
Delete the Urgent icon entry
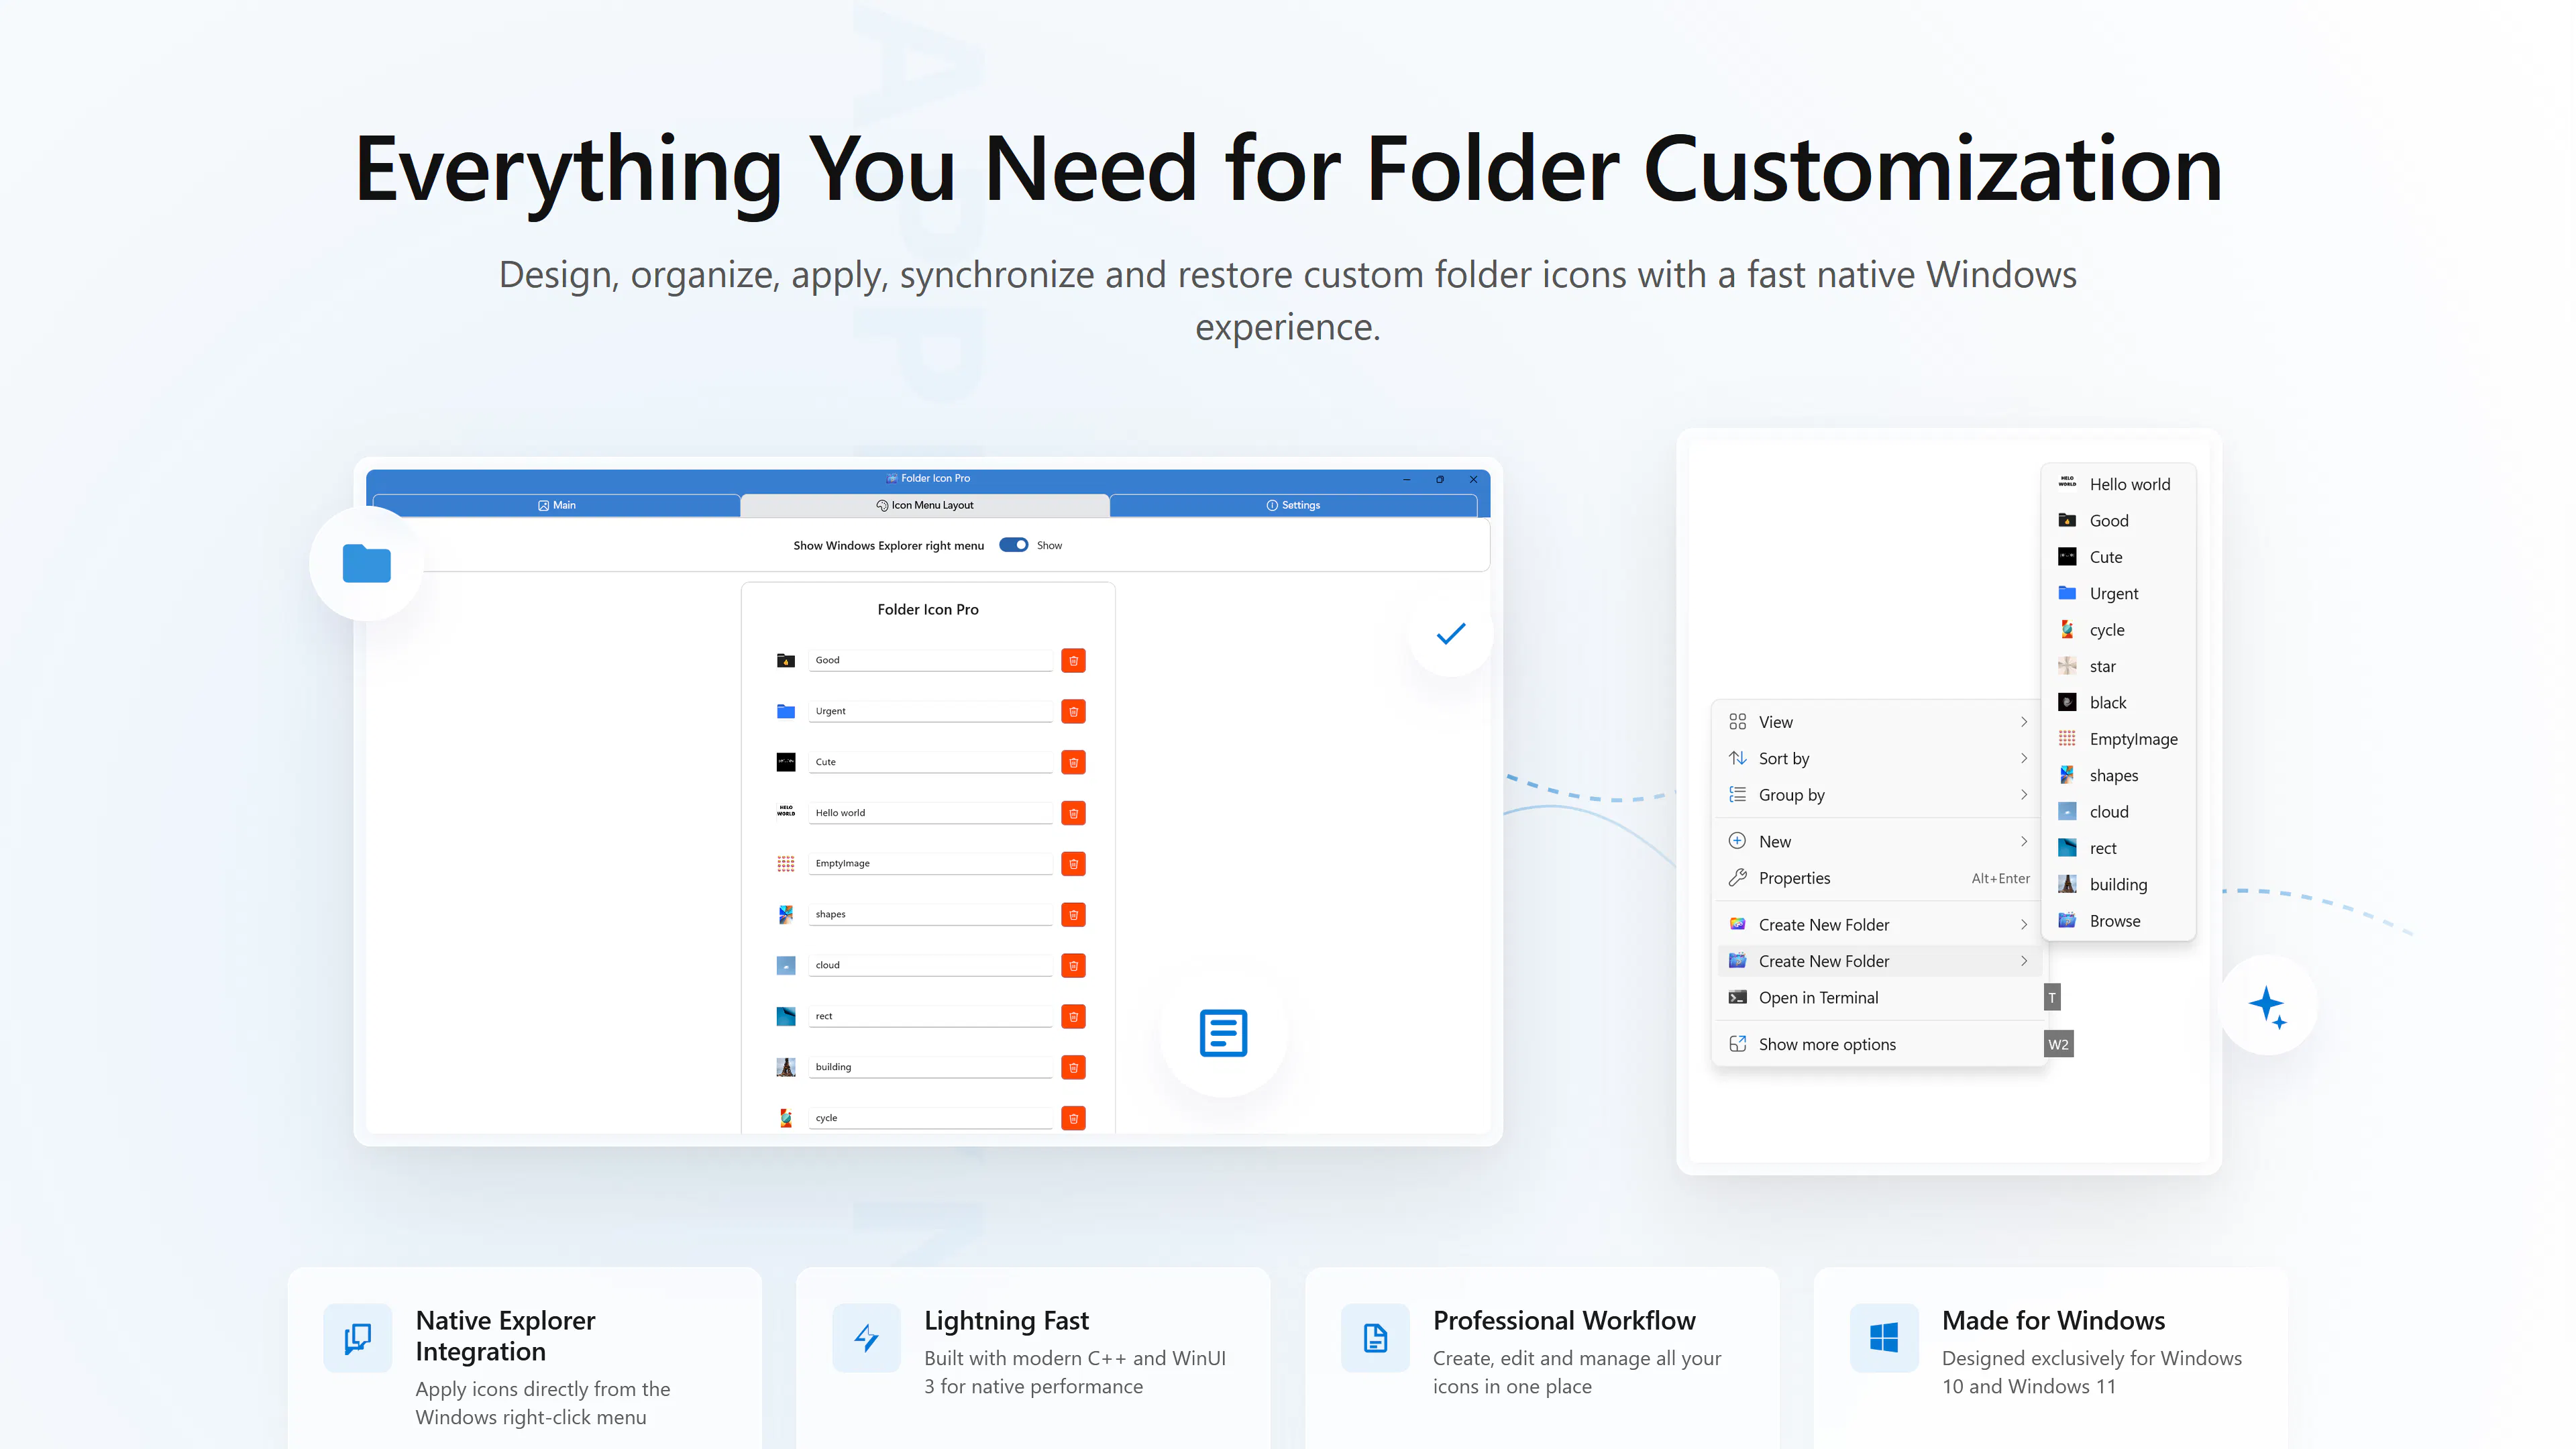pos(1073,711)
